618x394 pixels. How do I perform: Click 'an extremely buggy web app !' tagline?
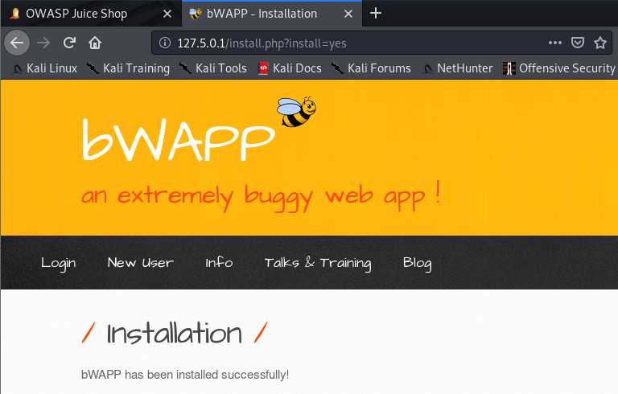coord(261,196)
